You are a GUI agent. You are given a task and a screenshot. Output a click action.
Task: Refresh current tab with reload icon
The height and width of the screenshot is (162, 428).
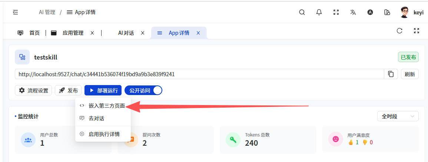pyautogui.click(x=399, y=31)
